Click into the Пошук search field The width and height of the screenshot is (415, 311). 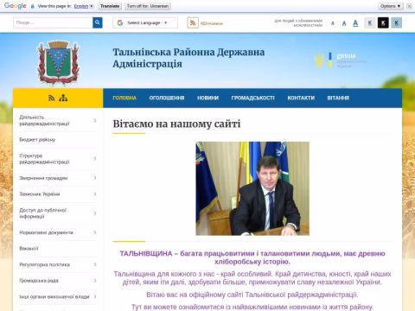tap(53, 22)
